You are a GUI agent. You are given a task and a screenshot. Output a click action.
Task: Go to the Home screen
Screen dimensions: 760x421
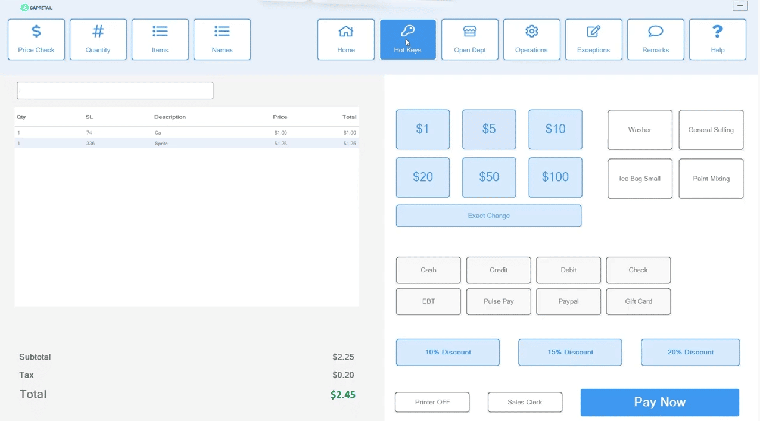coord(346,39)
